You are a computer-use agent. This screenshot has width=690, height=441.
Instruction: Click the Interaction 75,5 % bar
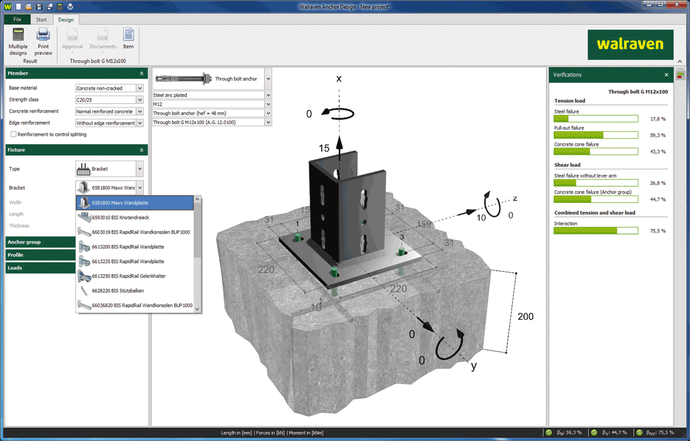(596, 230)
